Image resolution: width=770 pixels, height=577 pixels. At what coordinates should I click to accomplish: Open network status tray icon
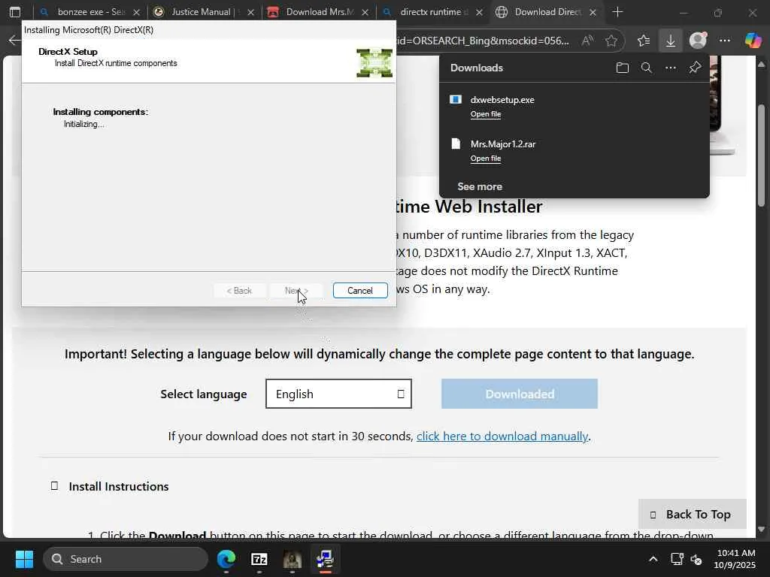coord(677,559)
